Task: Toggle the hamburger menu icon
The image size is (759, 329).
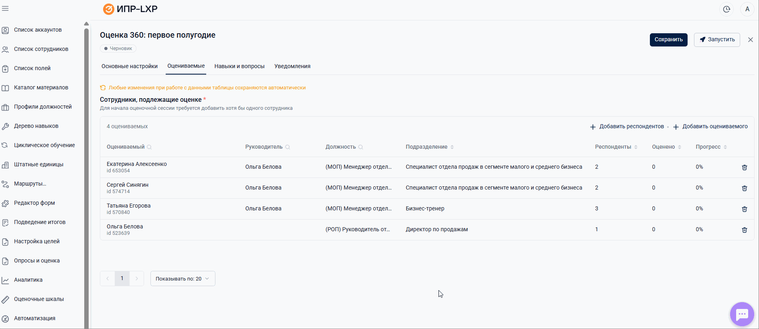Action: pyautogui.click(x=5, y=9)
